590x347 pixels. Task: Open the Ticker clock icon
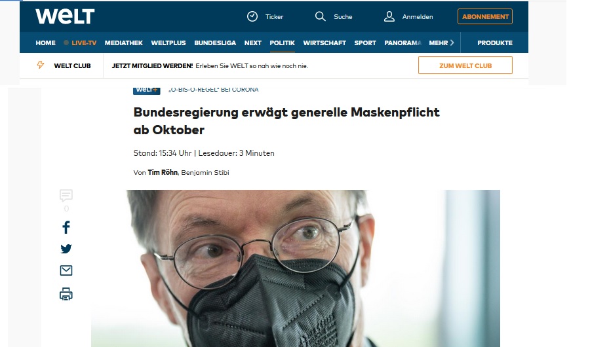coord(252,16)
